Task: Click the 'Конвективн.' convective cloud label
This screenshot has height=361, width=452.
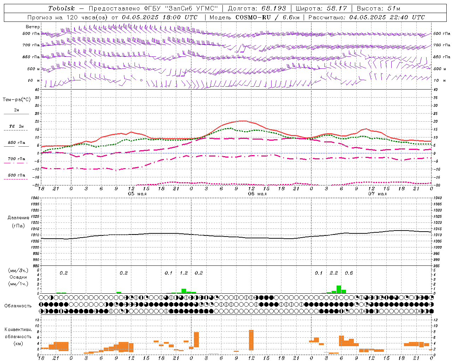Action: tap(18, 330)
